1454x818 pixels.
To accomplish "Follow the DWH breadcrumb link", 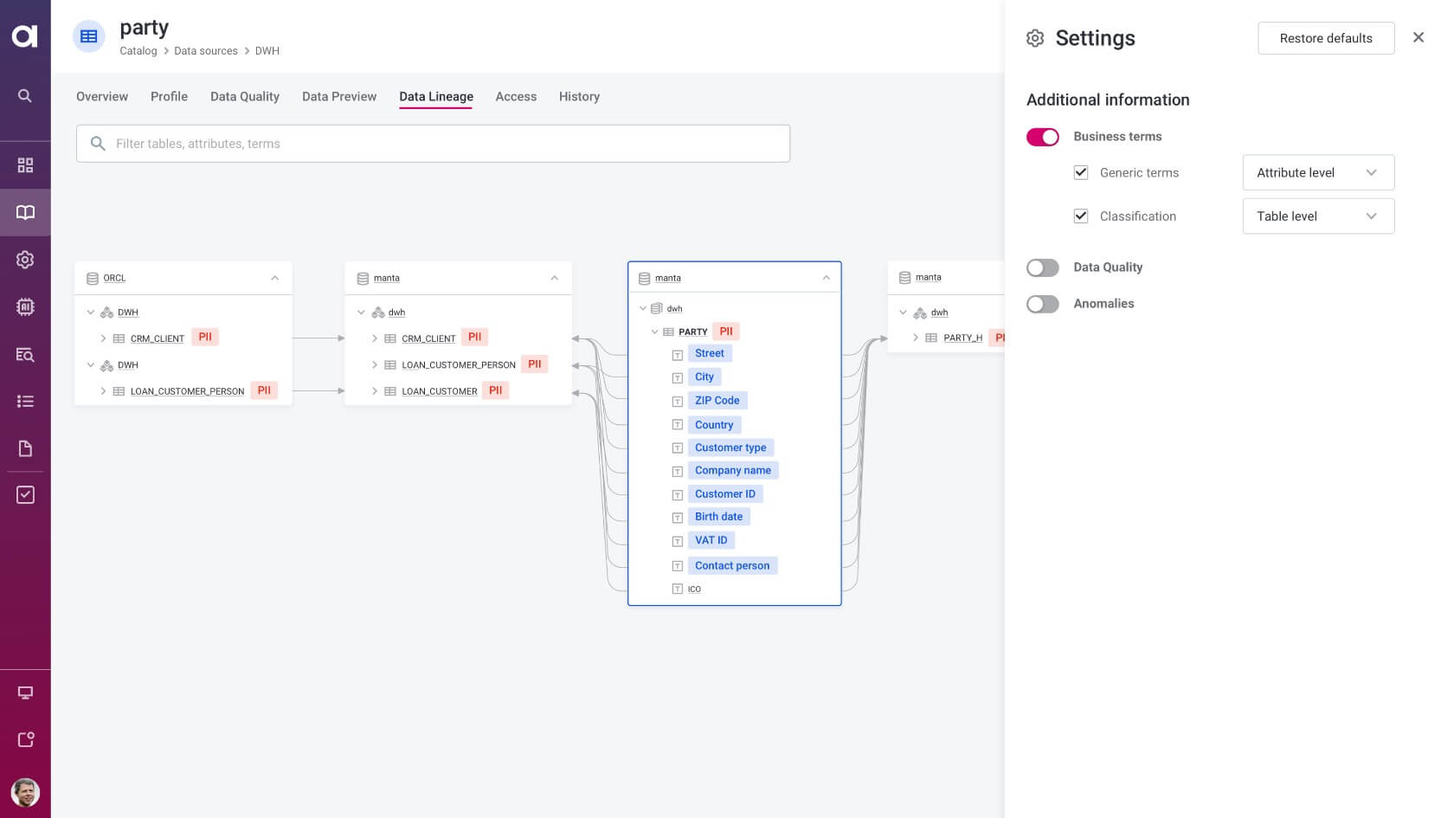I will 267,50.
